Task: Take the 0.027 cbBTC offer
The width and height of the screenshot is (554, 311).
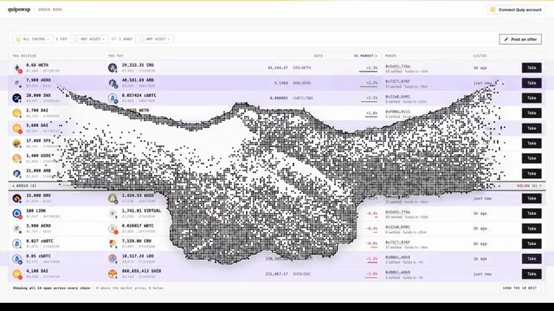Action: click(x=532, y=243)
